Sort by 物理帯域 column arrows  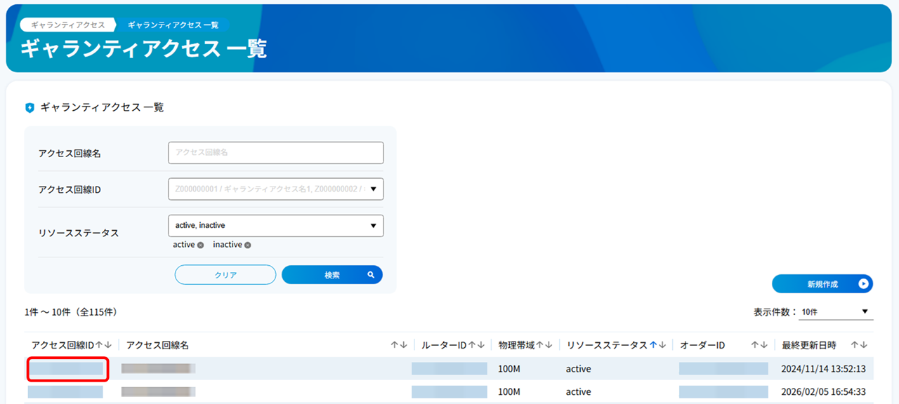[544, 345]
